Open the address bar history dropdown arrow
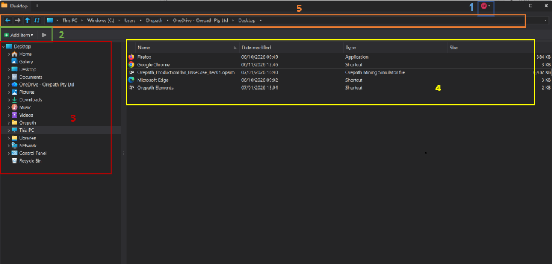 point(545,20)
